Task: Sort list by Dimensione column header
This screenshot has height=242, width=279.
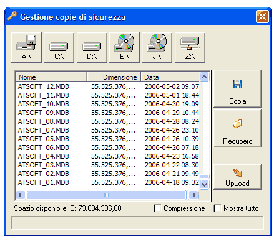Action: [114, 77]
